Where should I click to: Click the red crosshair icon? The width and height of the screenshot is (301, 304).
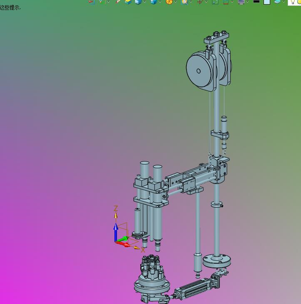(200, 2)
